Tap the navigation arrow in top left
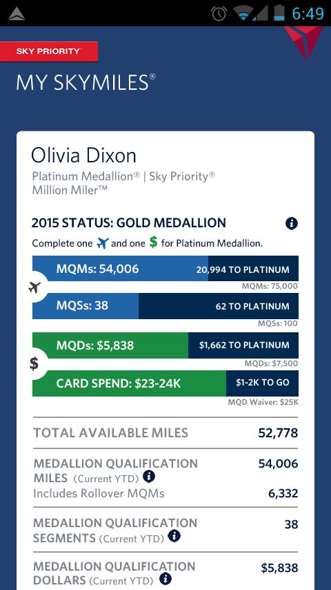Image resolution: width=331 pixels, height=590 pixels. pos(17,15)
